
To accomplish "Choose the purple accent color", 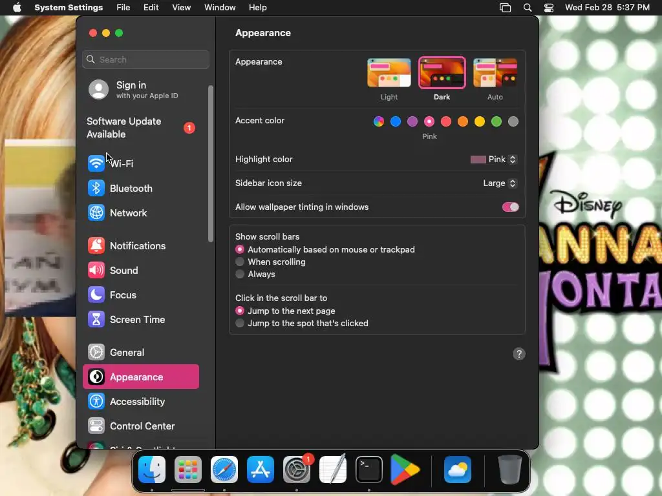I will [412, 121].
